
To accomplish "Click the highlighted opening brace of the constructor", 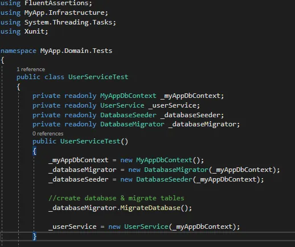I will (x=34, y=151).
